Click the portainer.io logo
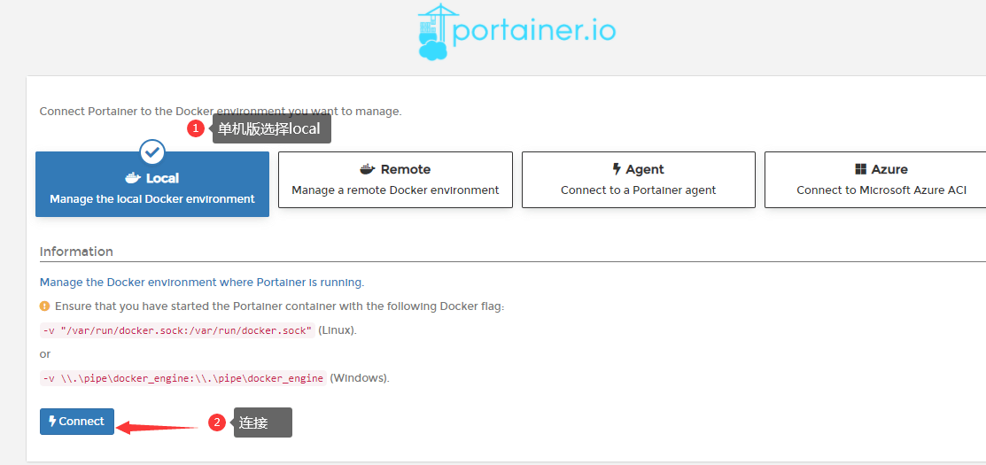The height and width of the screenshot is (465, 986). pos(516,31)
